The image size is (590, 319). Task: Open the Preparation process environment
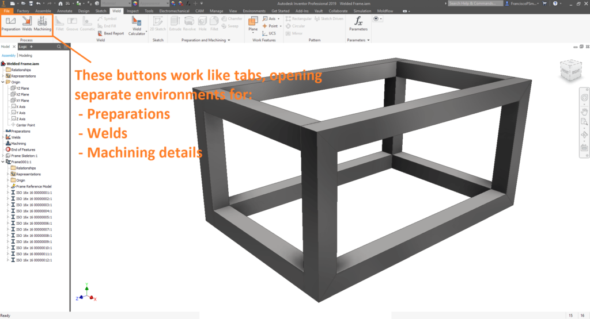pos(10,24)
